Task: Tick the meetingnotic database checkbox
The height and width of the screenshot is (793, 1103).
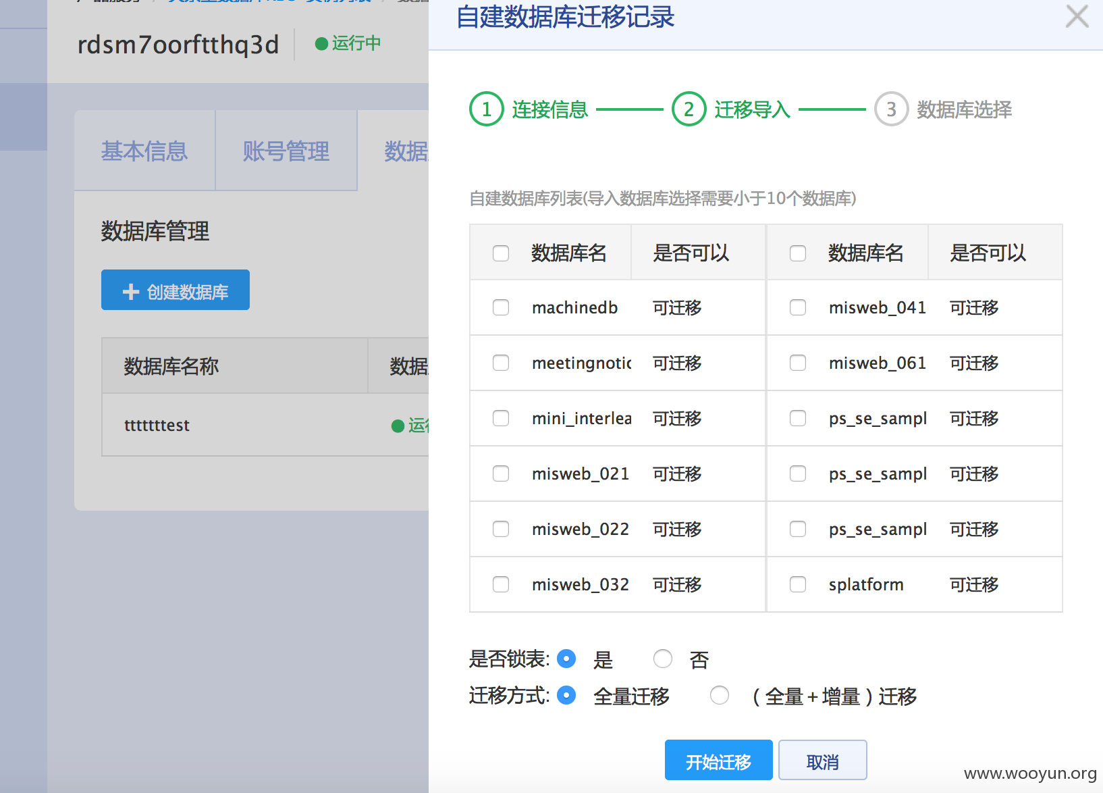Action: pyautogui.click(x=501, y=363)
